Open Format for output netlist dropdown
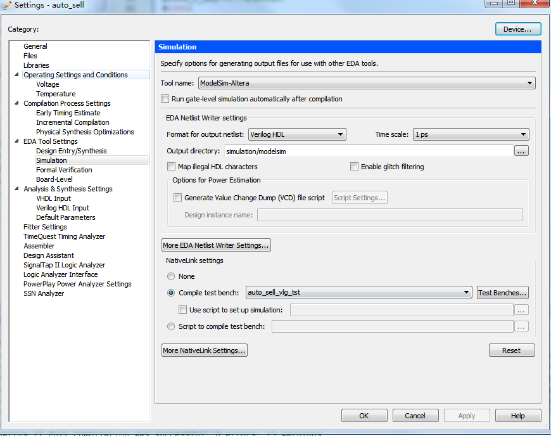Image resolution: width=551 pixels, height=436 pixels. coord(297,134)
